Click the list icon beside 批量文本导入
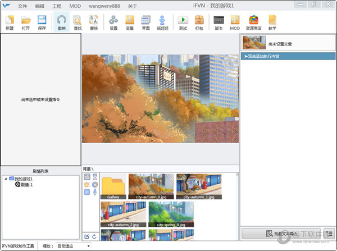This screenshot has width=337, height=251. pyautogui.click(x=329, y=234)
